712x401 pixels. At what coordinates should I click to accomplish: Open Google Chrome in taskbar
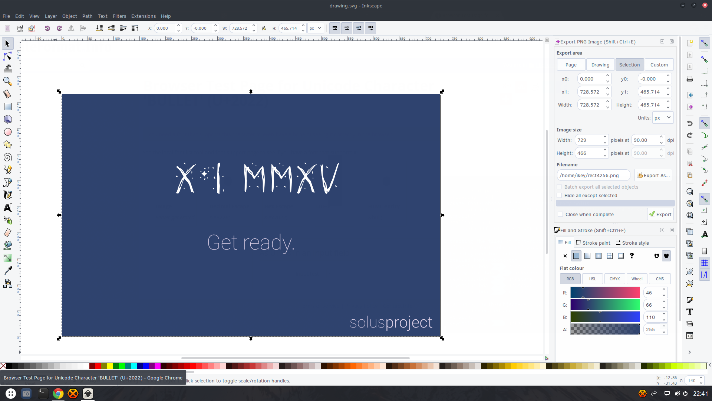coord(58,394)
